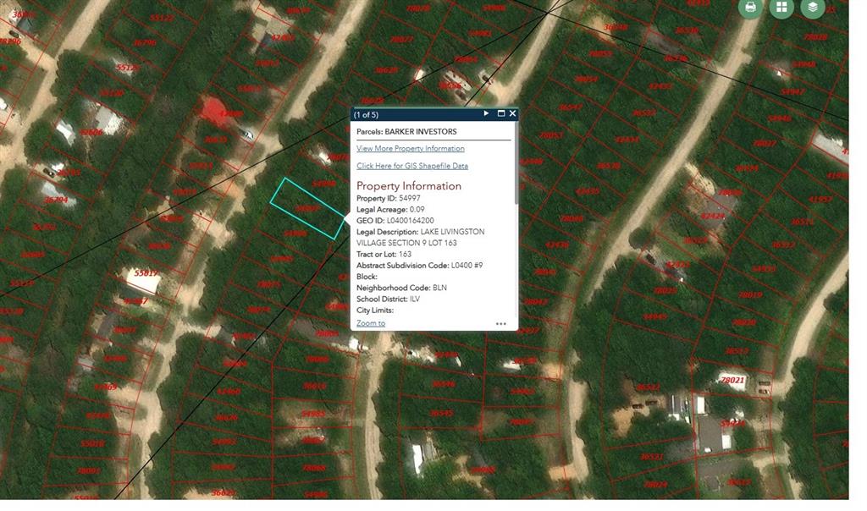Select parcel labeled 78021 on map
The width and height of the screenshot is (867, 511).
pos(731,380)
